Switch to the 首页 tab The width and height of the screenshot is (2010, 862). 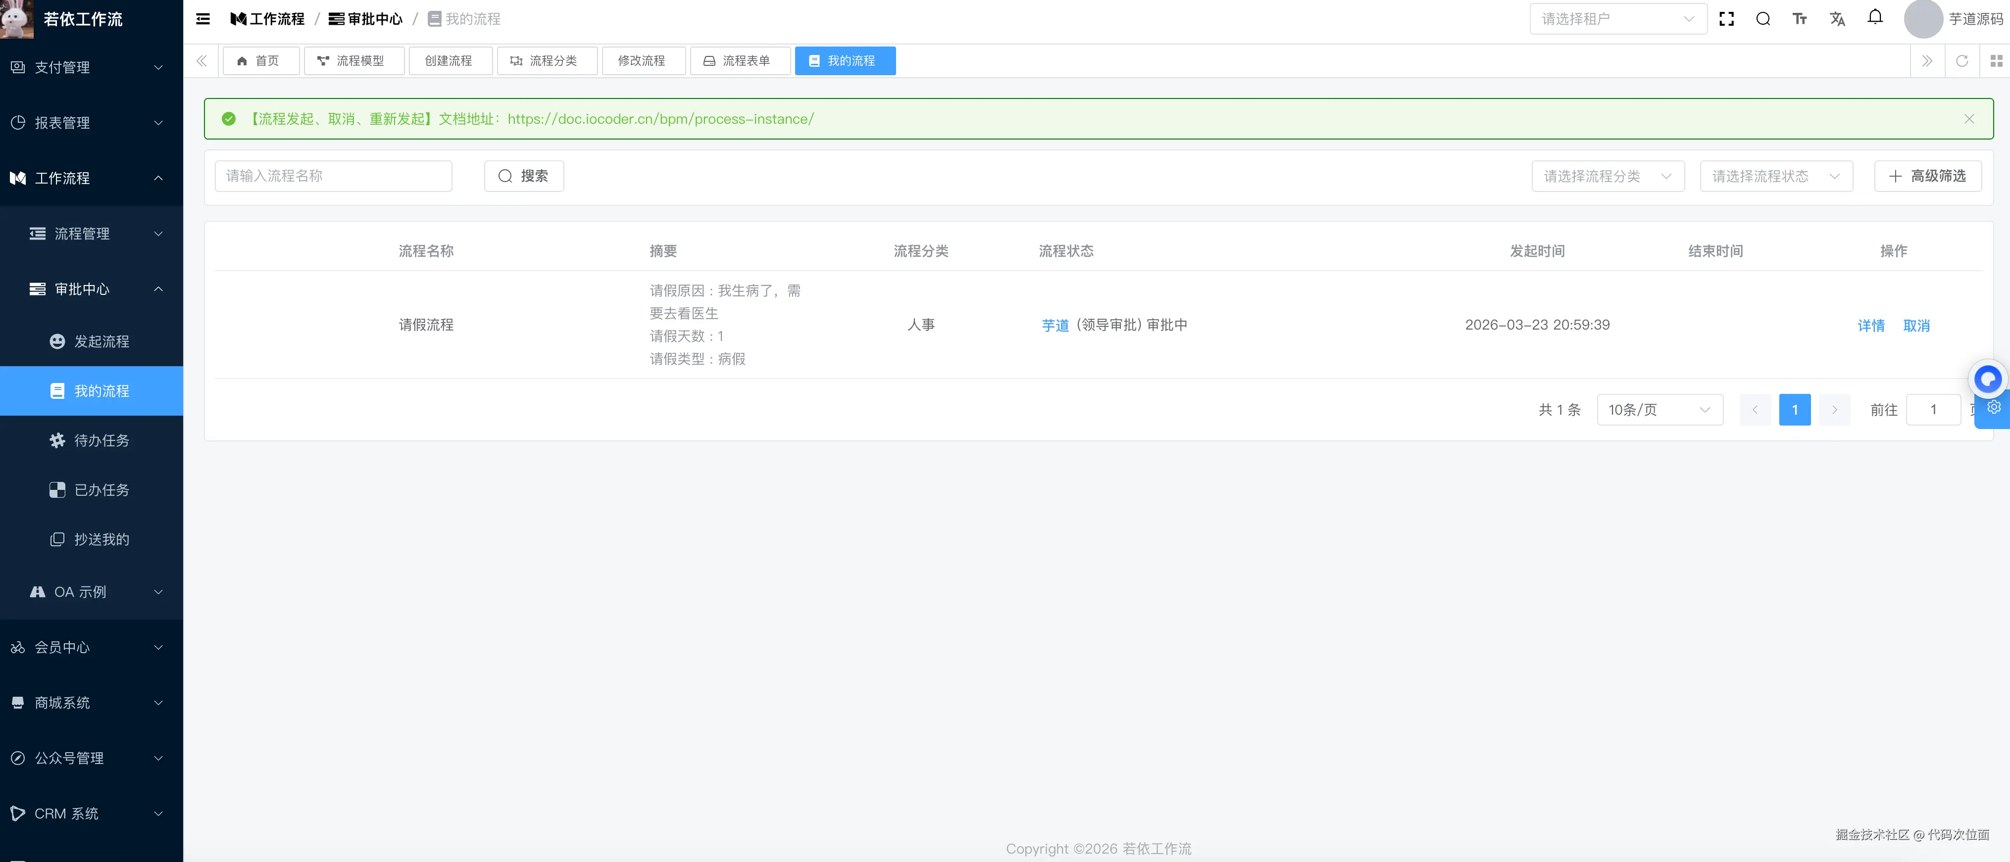pyautogui.click(x=260, y=60)
